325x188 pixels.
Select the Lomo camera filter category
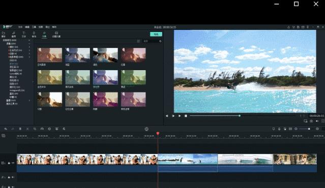[16, 73]
